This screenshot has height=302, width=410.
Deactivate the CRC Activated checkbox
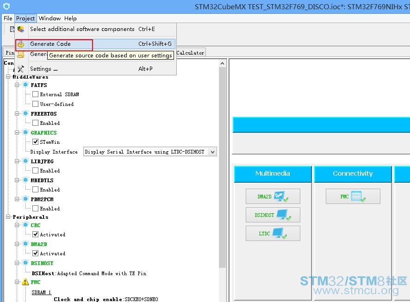pos(35,234)
